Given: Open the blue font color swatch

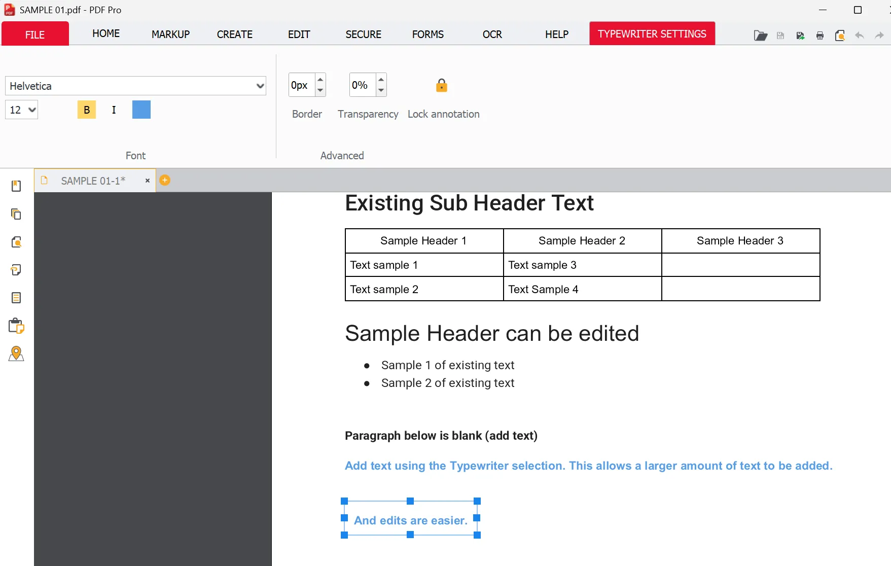Looking at the screenshot, I should (x=141, y=110).
